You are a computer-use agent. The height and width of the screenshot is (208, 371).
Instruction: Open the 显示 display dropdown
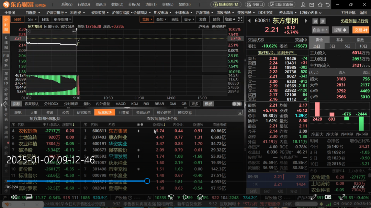coord(189,19)
